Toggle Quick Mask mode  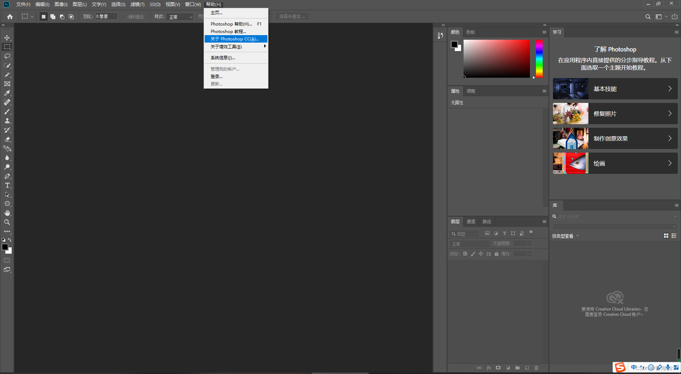pos(7,260)
